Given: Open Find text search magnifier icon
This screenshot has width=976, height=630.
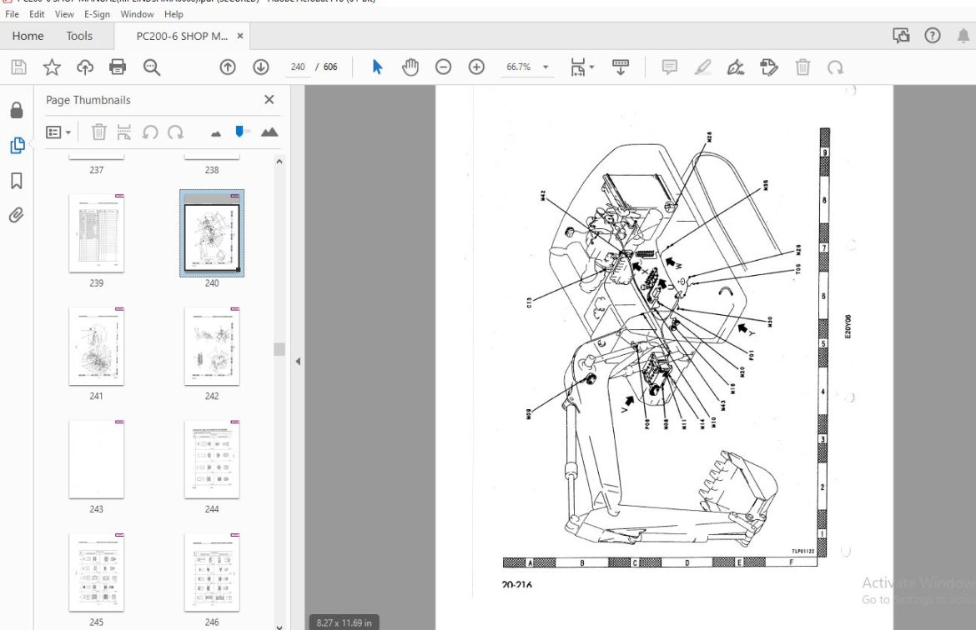Looking at the screenshot, I should coord(151,67).
